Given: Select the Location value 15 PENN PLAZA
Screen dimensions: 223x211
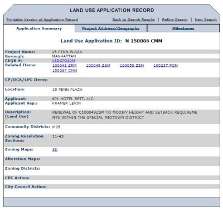Looking at the screenshot, I should pyautogui.click(x=67, y=90).
